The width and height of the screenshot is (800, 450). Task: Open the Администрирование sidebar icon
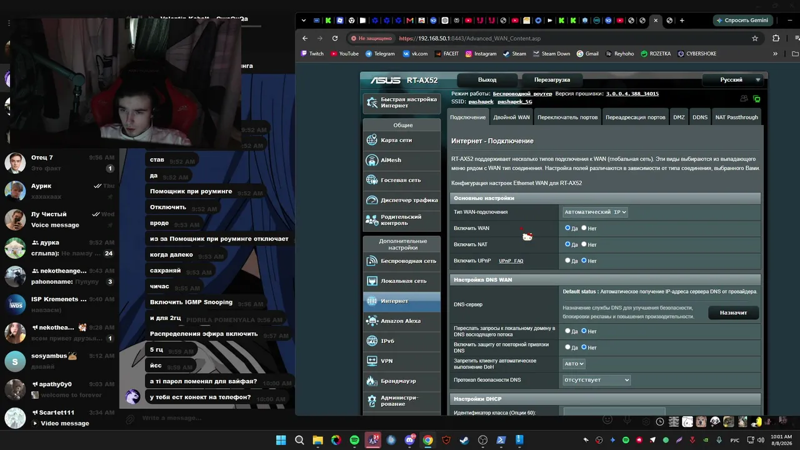click(x=372, y=401)
